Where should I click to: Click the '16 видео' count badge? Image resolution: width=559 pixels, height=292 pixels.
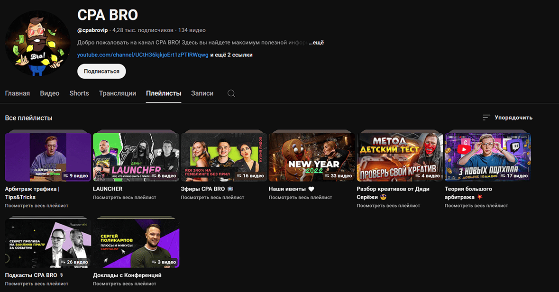tap(250, 176)
